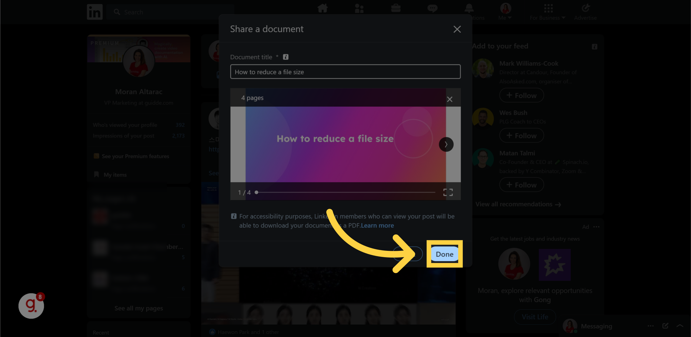Click info icon beside Document title
The width and height of the screenshot is (691, 337).
click(286, 57)
